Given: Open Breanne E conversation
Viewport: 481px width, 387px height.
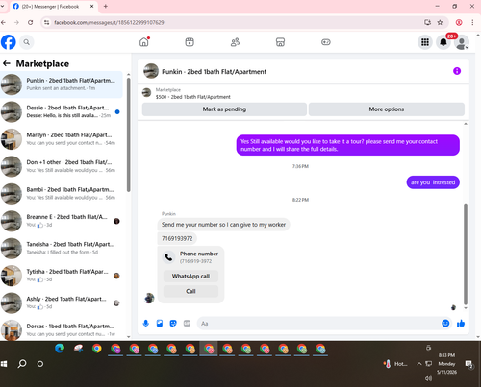Looking at the screenshot, I should point(62,221).
